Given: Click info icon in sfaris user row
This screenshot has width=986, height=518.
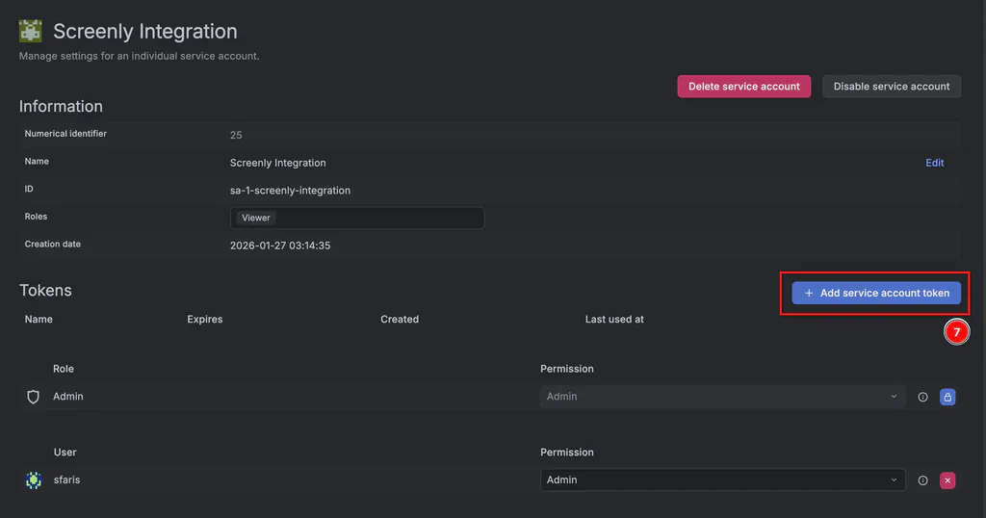Looking at the screenshot, I should [922, 480].
